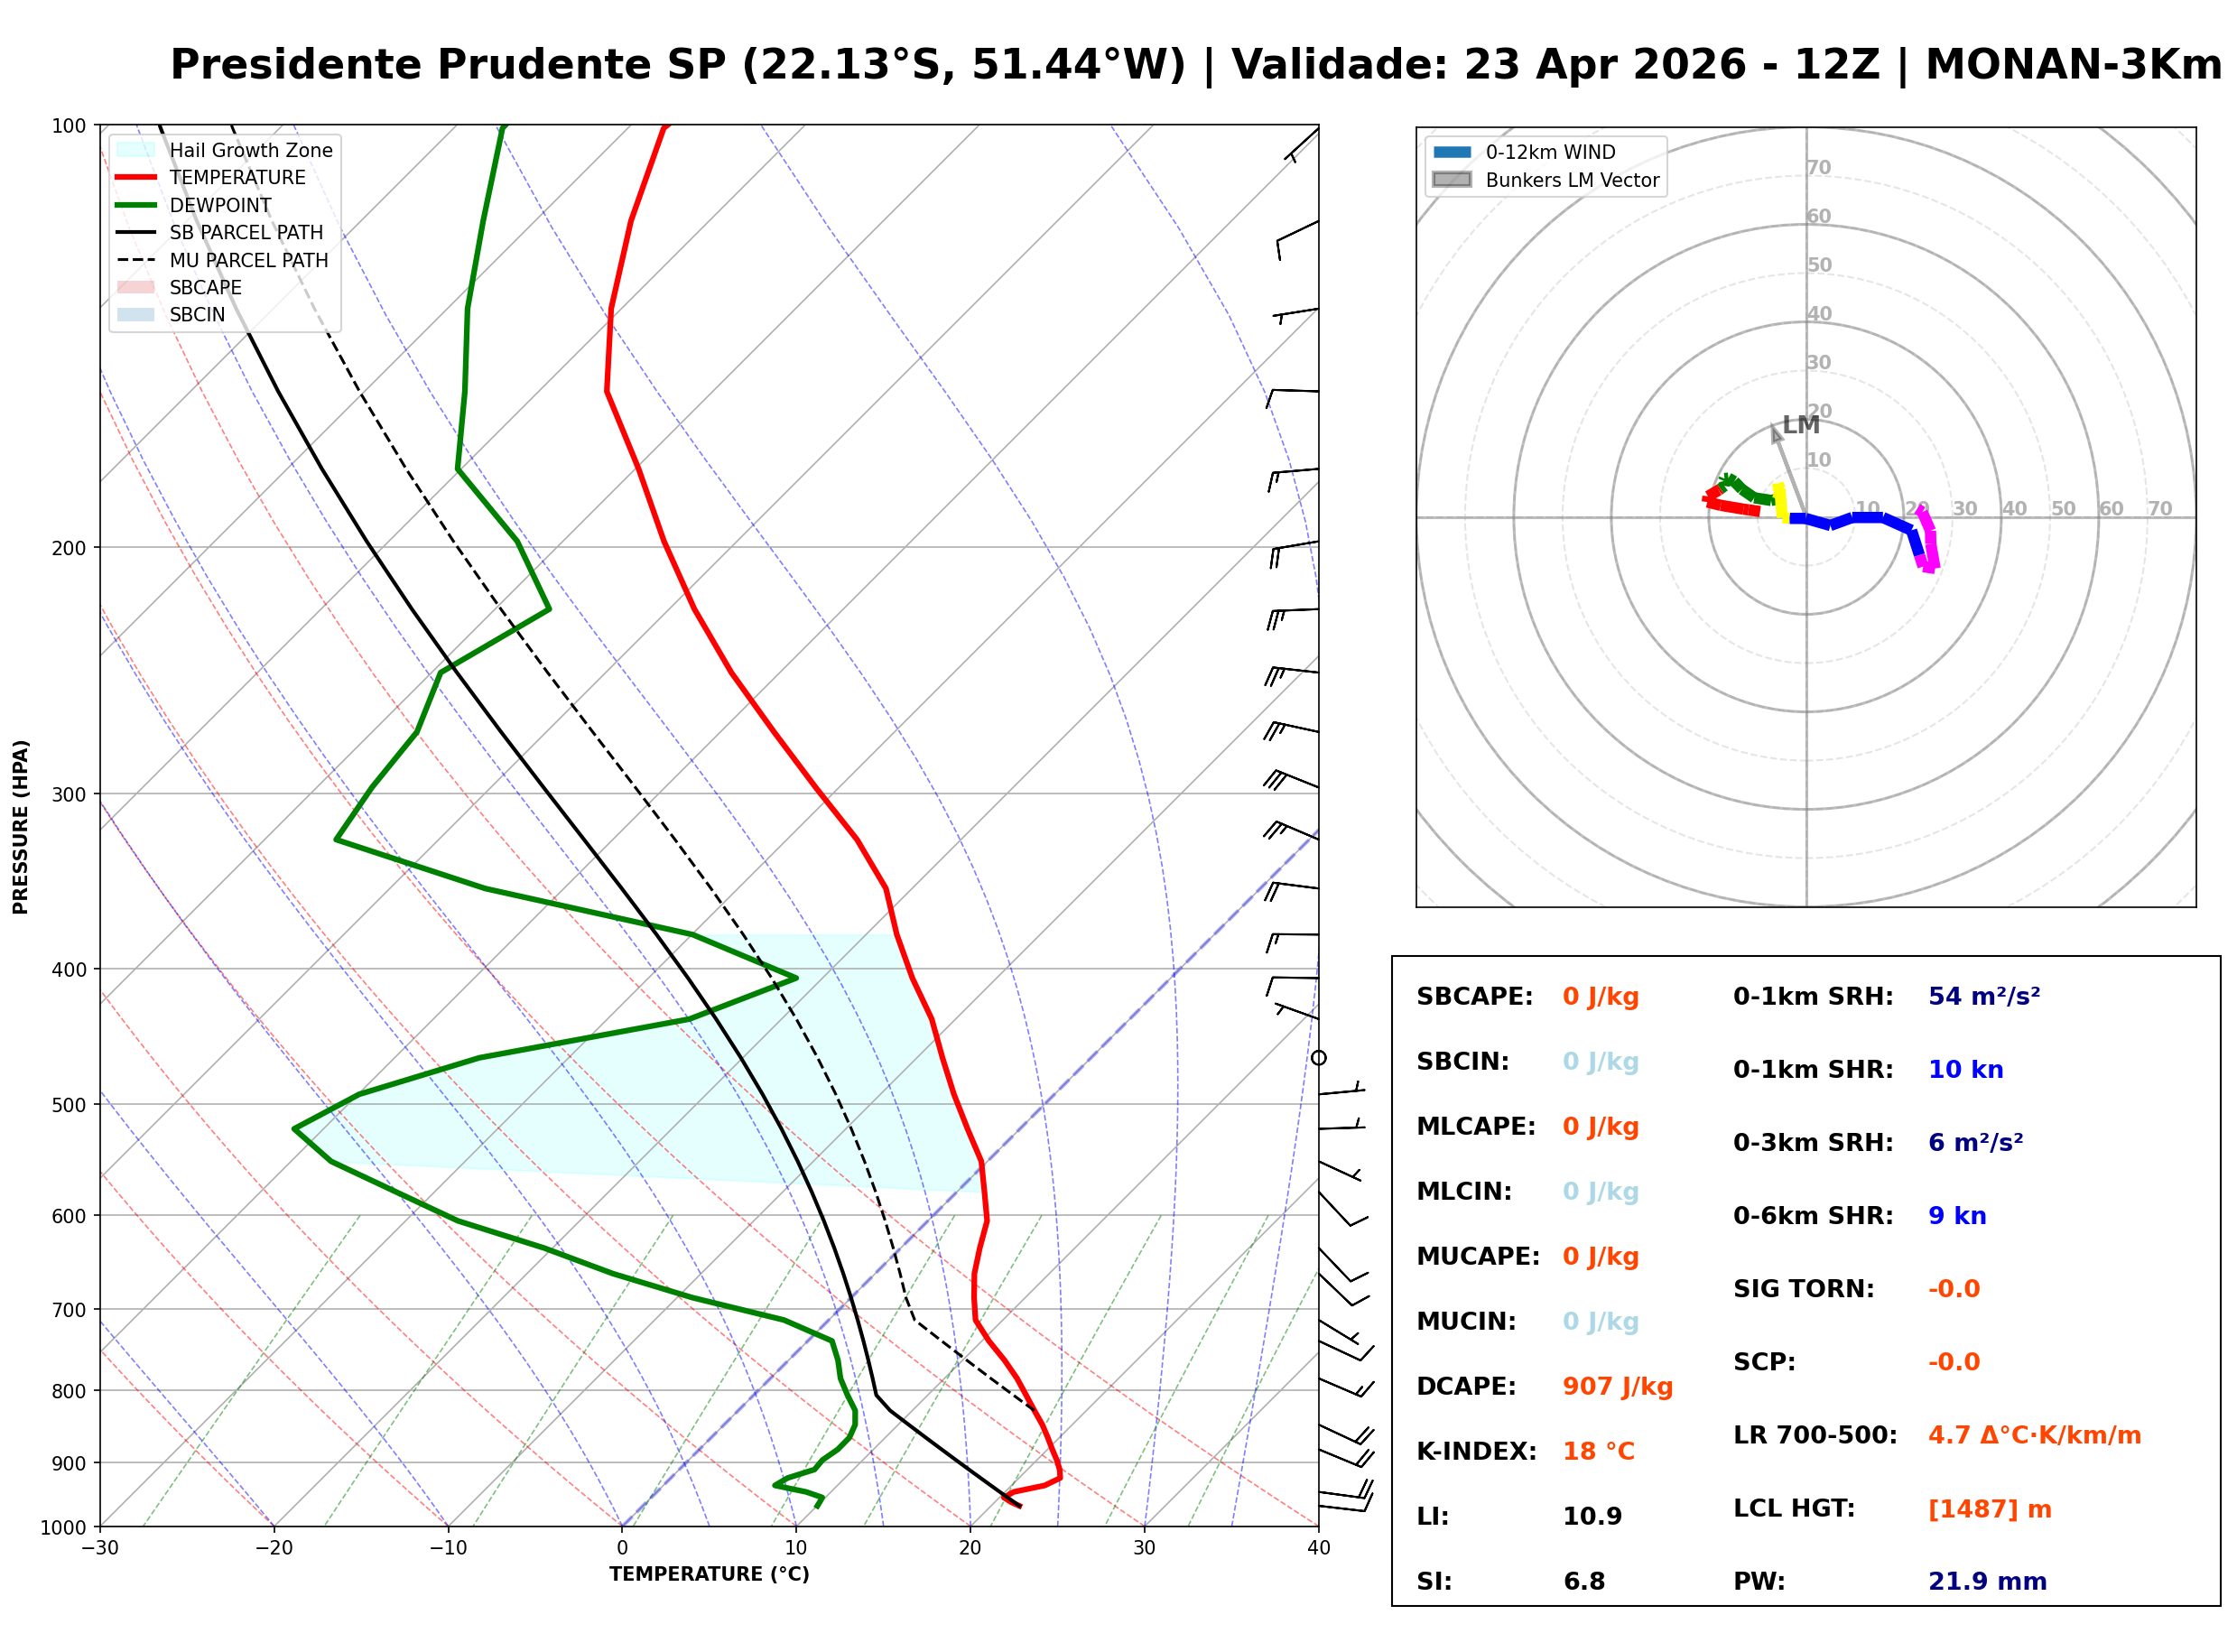Viewport: 2237px width, 1652px height.
Task: Click the K-INDEX value 18 °C
Action: pyautogui.click(x=1600, y=1452)
